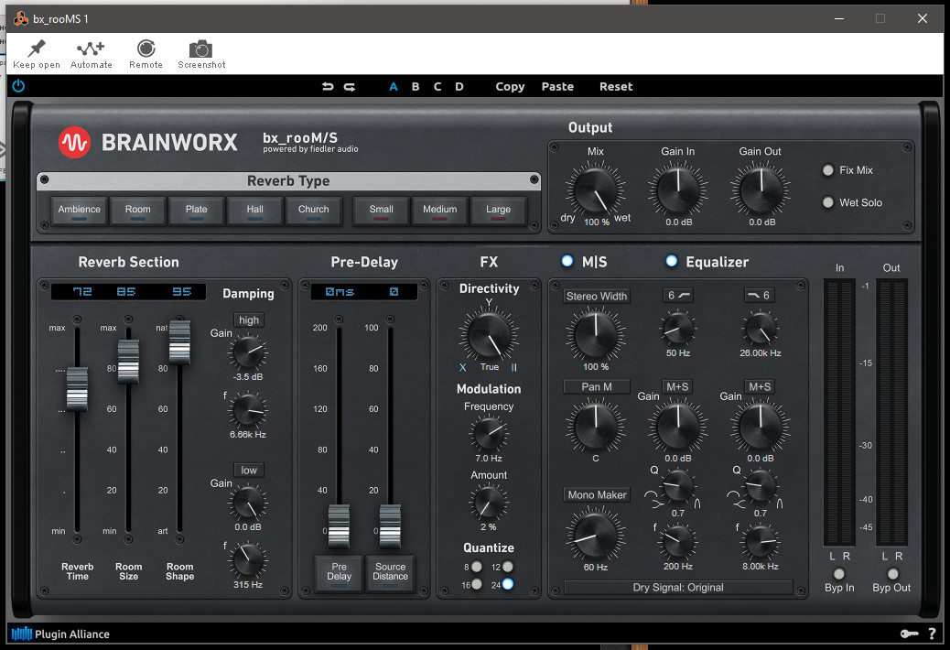Click the Room Shape fader handle

point(179,342)
